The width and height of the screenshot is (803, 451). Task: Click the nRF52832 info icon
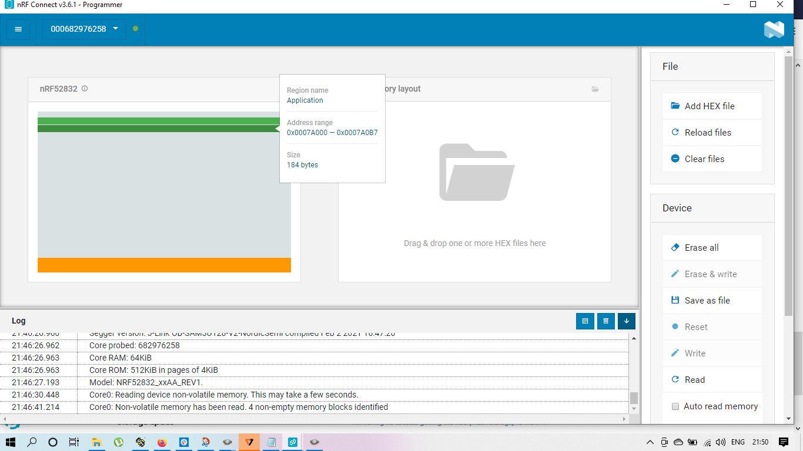[x=85, y=89]
